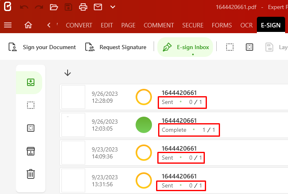Open the E-sign Inbox
The width and height of the screenshot is (288, 194).
[x=185, y=47]
